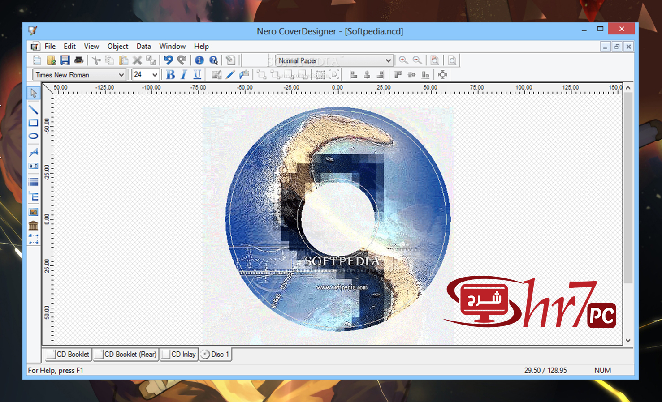This screenshot has height=402, width=662.
Task: Open a document with the folder icon
Action: click(51, 60)
